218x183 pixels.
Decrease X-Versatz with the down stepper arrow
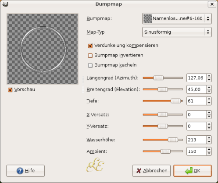coord(209,117)
